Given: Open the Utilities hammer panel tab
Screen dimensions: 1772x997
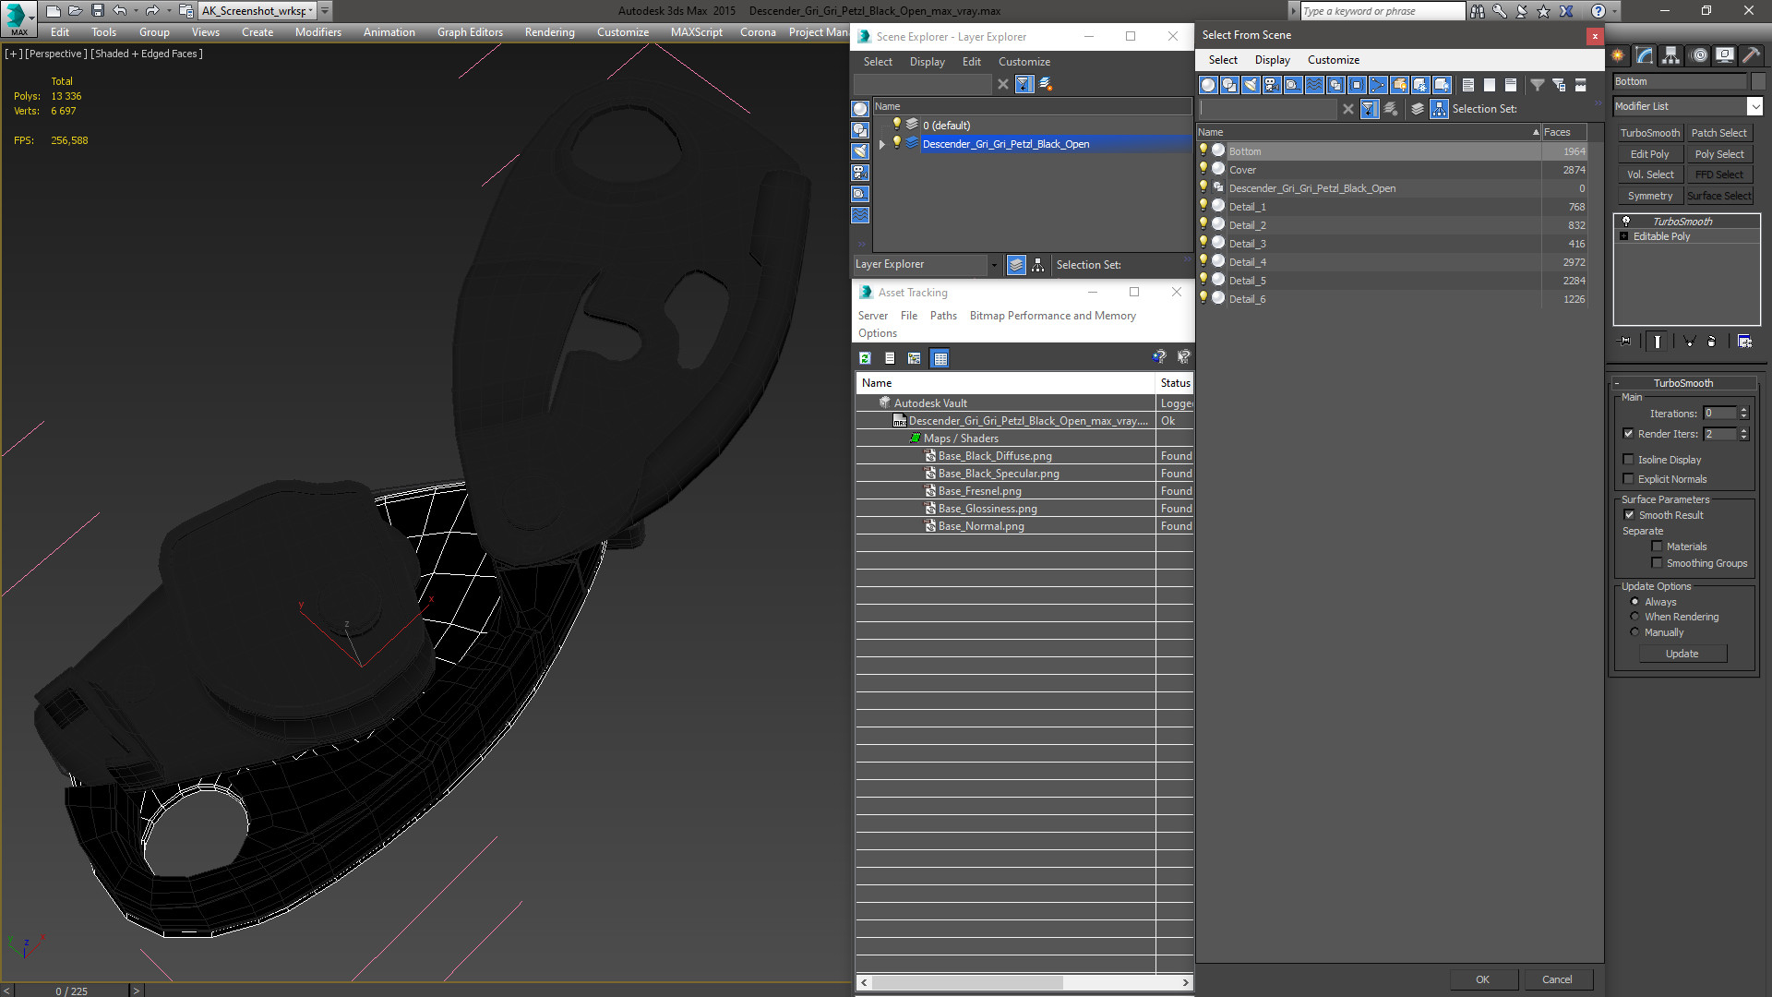Looking at the screenshot, I should coord(1751,56).
